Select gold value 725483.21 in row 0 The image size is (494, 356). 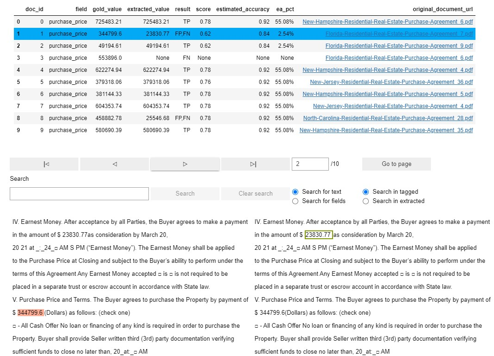click(109, 22)
